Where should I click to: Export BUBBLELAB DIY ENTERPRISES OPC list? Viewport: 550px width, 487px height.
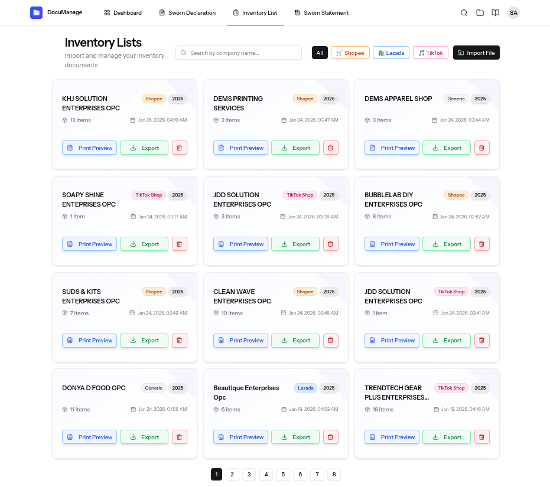[x=447, y=244]
